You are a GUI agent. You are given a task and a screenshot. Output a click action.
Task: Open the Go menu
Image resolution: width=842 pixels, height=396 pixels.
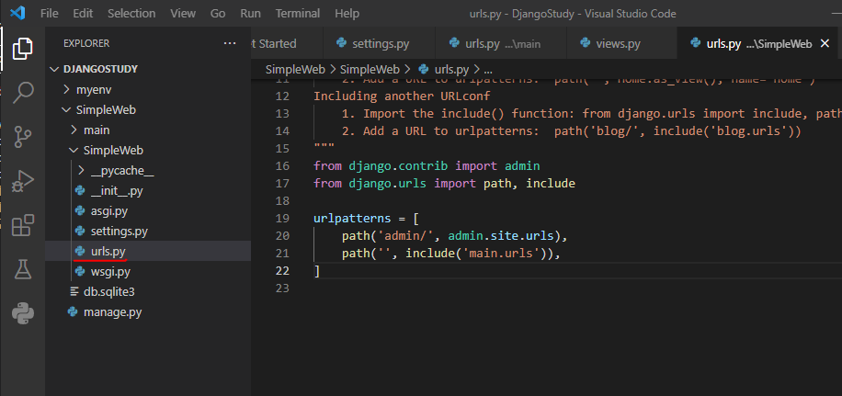[218, 14]
